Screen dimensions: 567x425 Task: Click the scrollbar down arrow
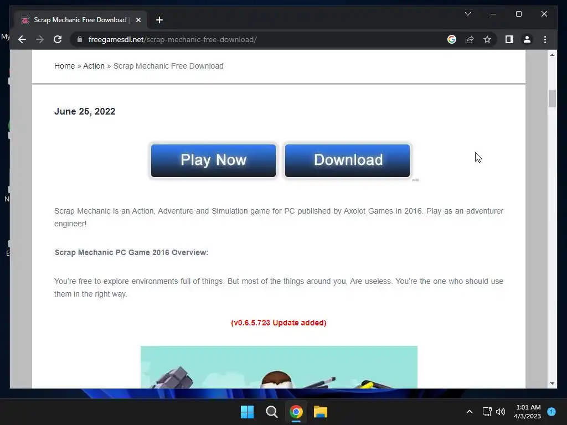552,383
